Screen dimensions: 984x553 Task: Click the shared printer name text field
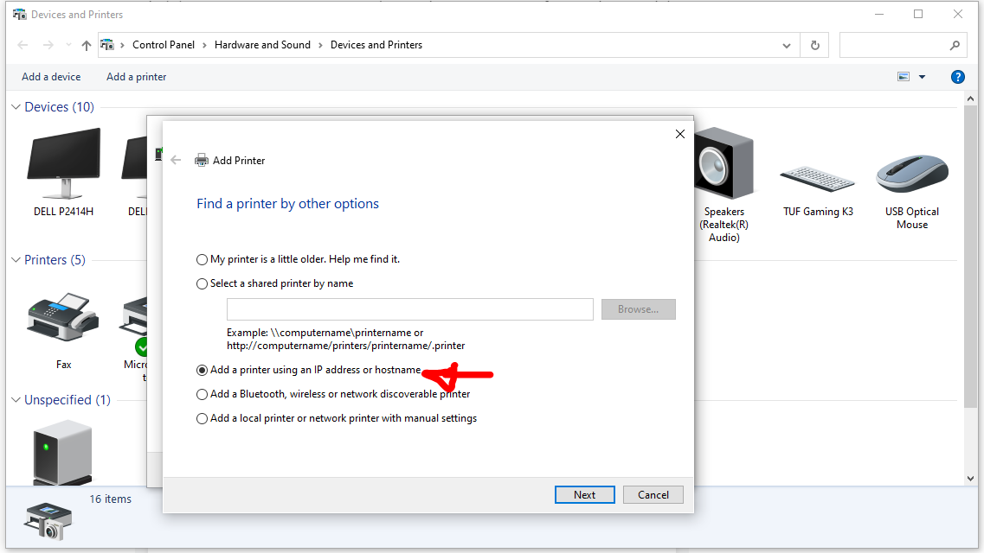tap(409, 309)
